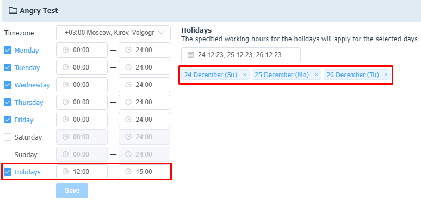421x200 pixels.
Task: Remove the 25 December (Mo) holiday tag
Action: tap(316, 75)
